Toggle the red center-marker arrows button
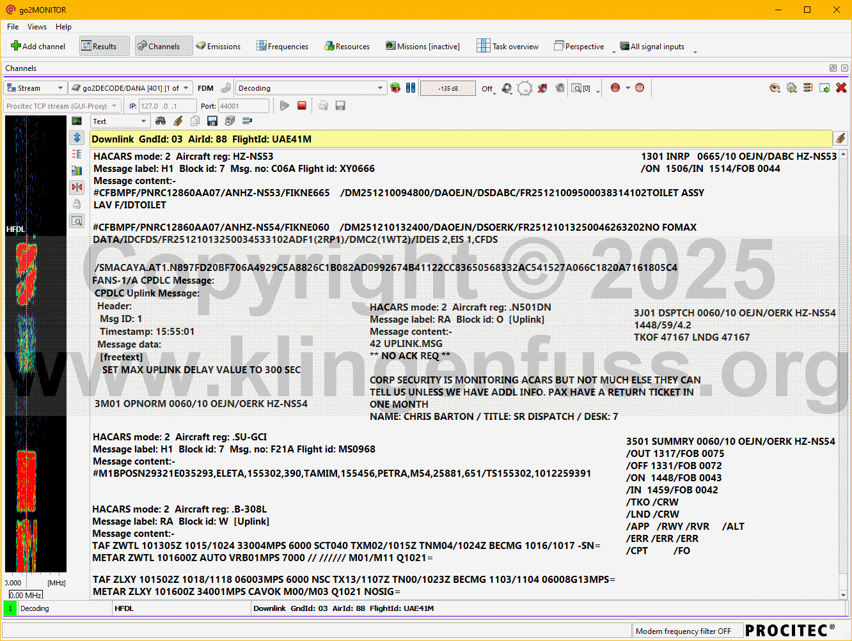This screenshot has height=641, width=852. point(77,187)
